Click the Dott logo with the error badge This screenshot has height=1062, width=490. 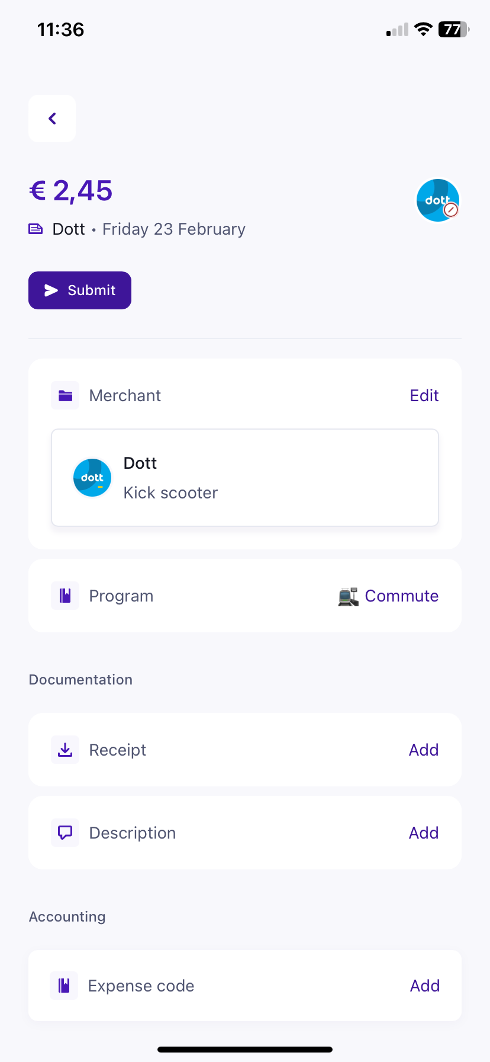pos(438,200)
